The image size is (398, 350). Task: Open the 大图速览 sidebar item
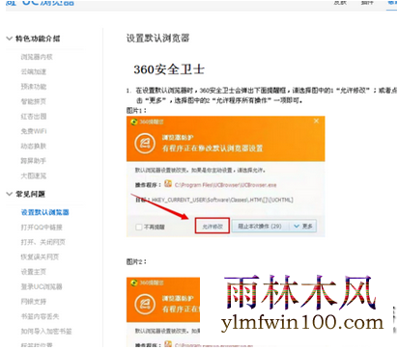34,175
